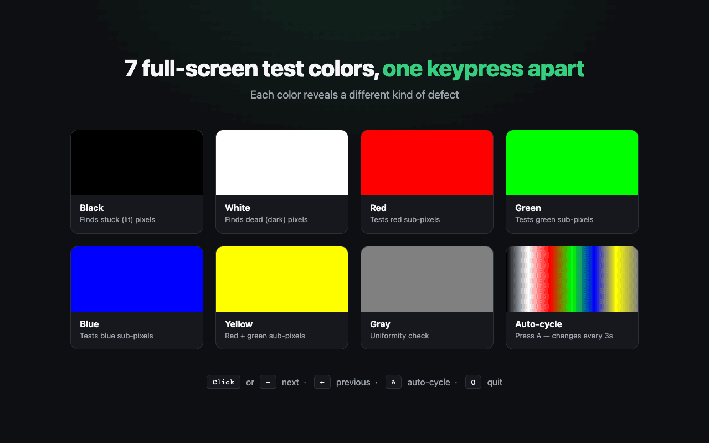Click the 'auto-cycle' shortcut label
This screenshot has height=443, width=709.
pyautogui.click(x=429, y=383)
